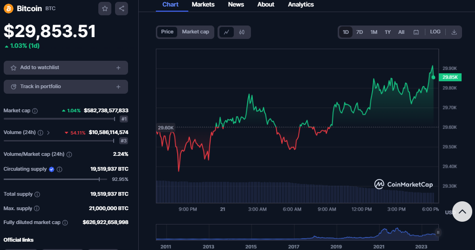This screenshot has height=250, width=475.
Task: Switch to the Analytics tab
Action: tap(301, 5)
